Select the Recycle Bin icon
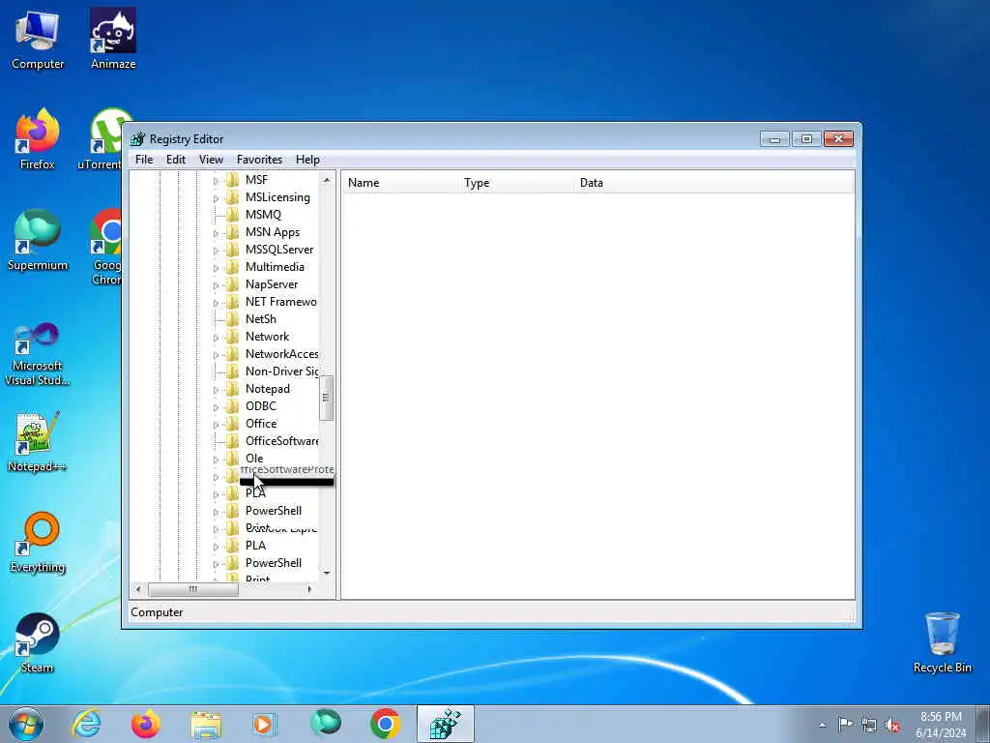 pos(942,643)
